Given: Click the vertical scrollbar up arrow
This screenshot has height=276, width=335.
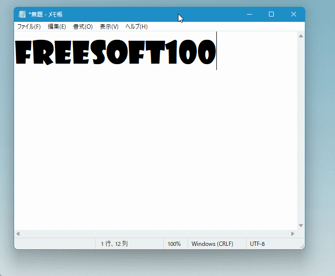Looking at the screenshot, I should [301, 36].
